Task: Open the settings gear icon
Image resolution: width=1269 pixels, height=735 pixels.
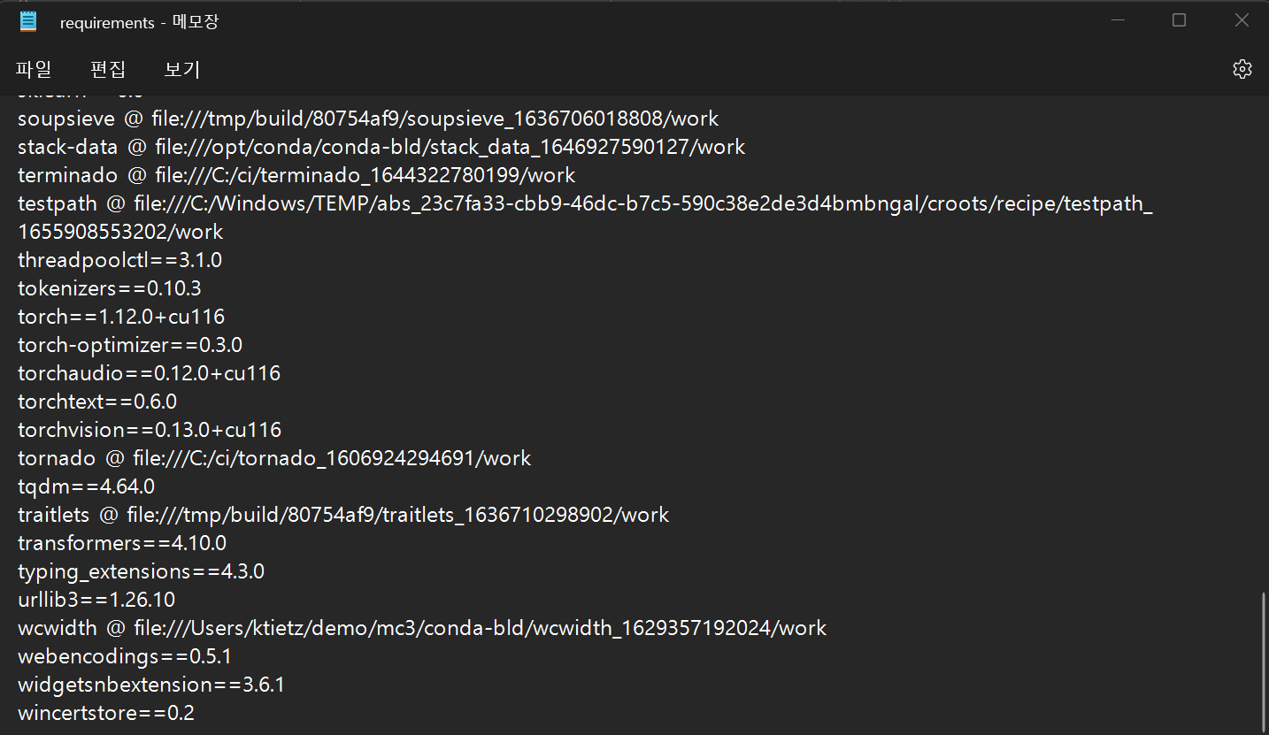Action: coord(1242,69)
